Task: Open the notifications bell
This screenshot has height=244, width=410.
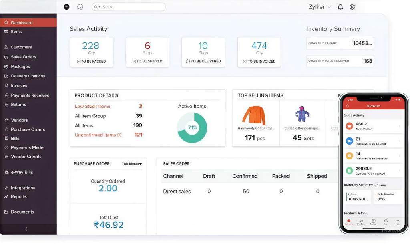Action: [340, 7]
